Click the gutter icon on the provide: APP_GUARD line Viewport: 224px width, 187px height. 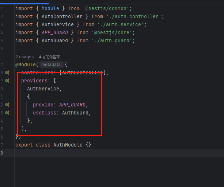[7, 105]
